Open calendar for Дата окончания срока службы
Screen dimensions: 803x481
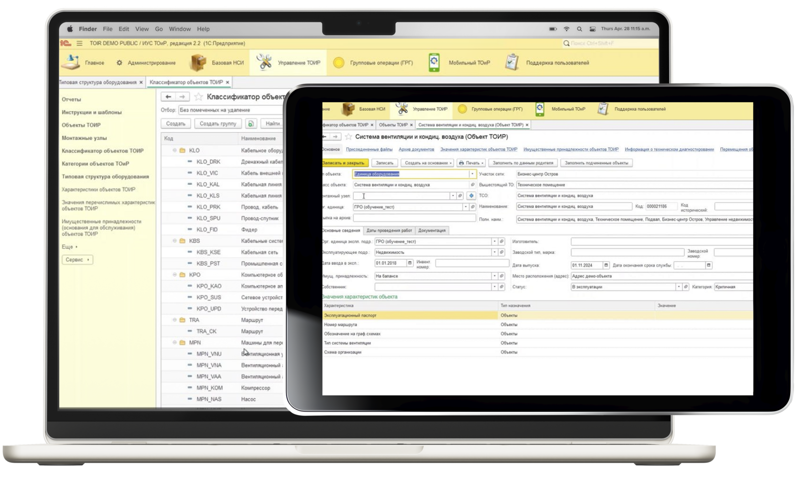[709, 265]
